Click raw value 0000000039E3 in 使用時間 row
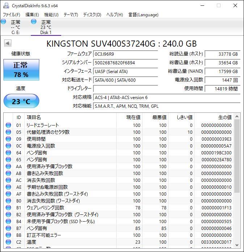The width and height of the screenshot is (244, 252). [x=216, y=139]
